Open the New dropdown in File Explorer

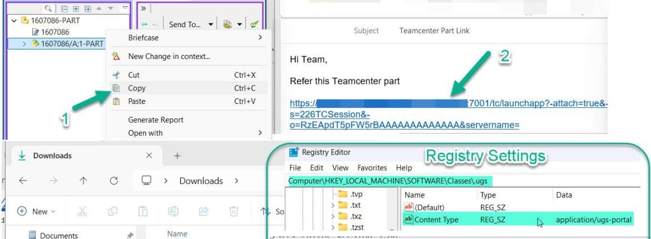(x=36, y=211)
